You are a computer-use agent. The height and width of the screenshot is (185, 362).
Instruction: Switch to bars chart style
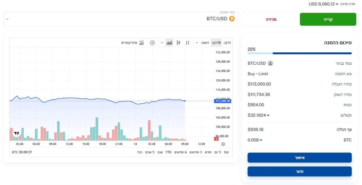188,43
